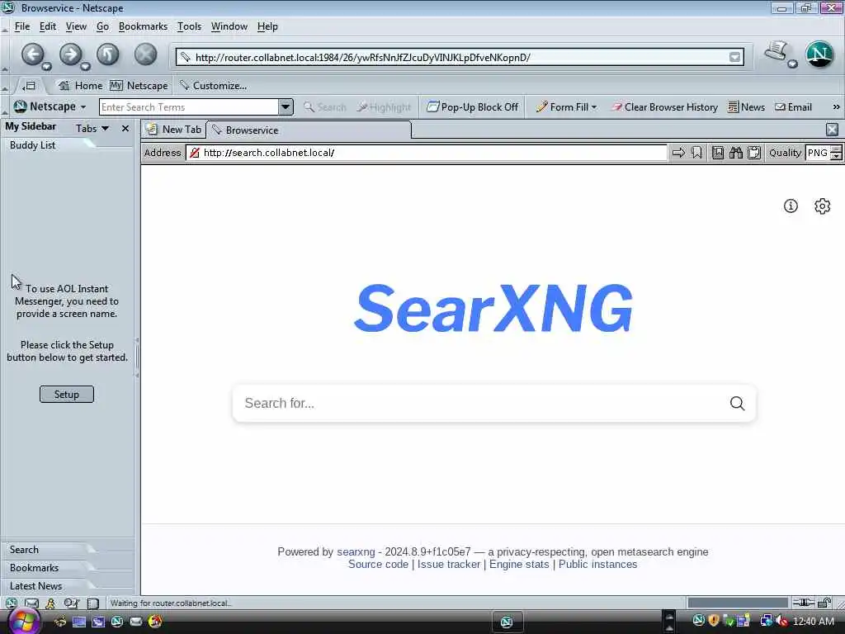Open the Source code link
The width and height of the screenshot is (845, 634).
coord(378,565)
